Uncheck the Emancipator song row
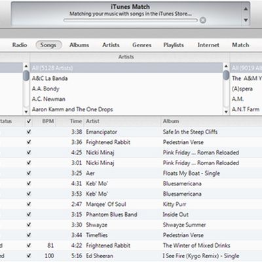The height and width of the screenshot is (262, 262). 29,132
